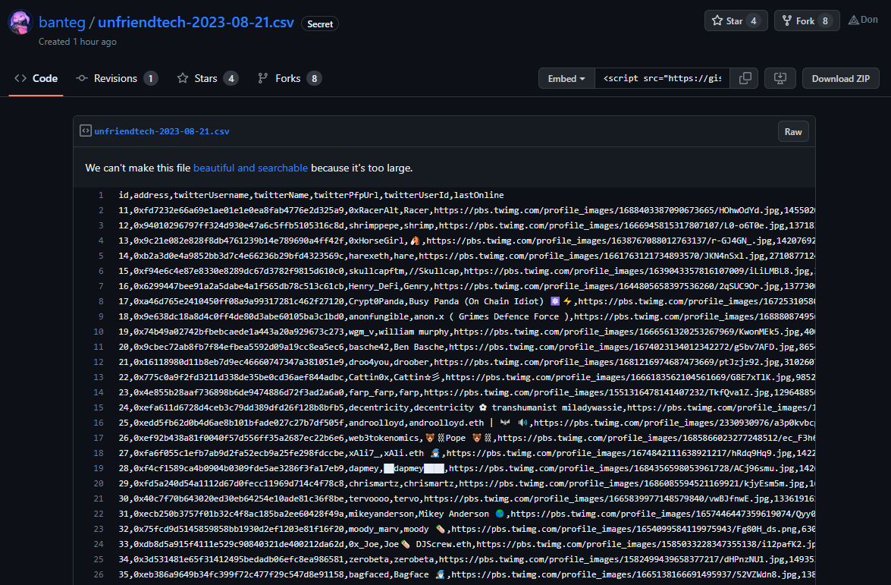Click the row containing chrismartz,chrismartz
Image resolution: width=891 pixels, height=585 pixels.
coord(466,483)
